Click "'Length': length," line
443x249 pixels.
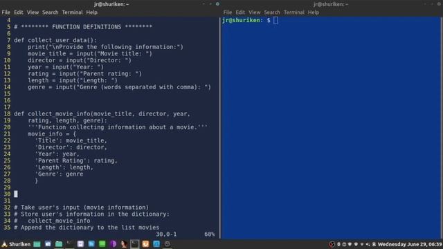[64, 167]
